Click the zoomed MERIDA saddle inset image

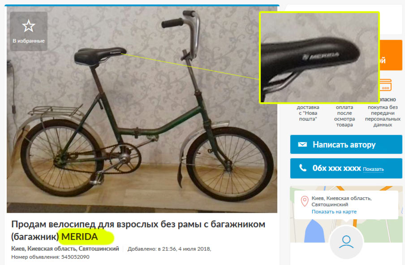tap(319, 57)
